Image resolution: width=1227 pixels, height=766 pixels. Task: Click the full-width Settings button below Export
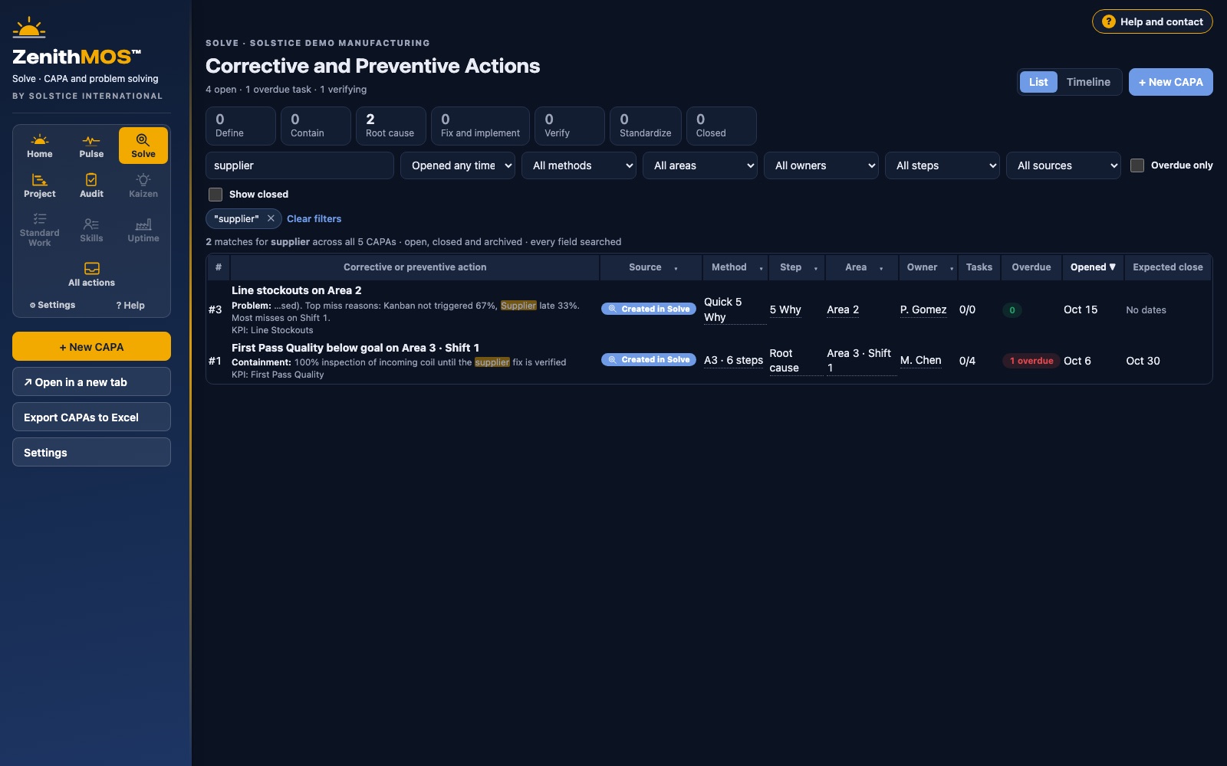tap(91, 452)
